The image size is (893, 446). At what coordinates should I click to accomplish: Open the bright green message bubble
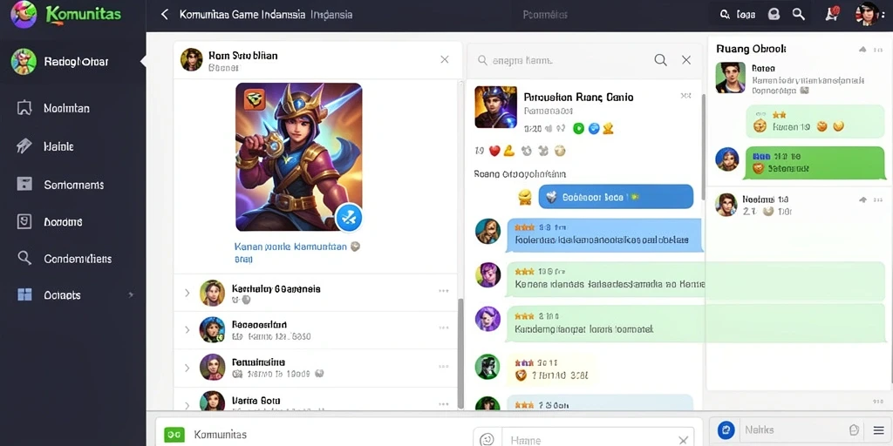pos(815,161)
